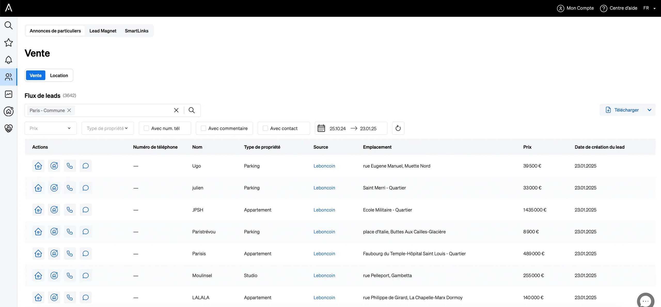Switch toggle to Location

tap(59, 75)
